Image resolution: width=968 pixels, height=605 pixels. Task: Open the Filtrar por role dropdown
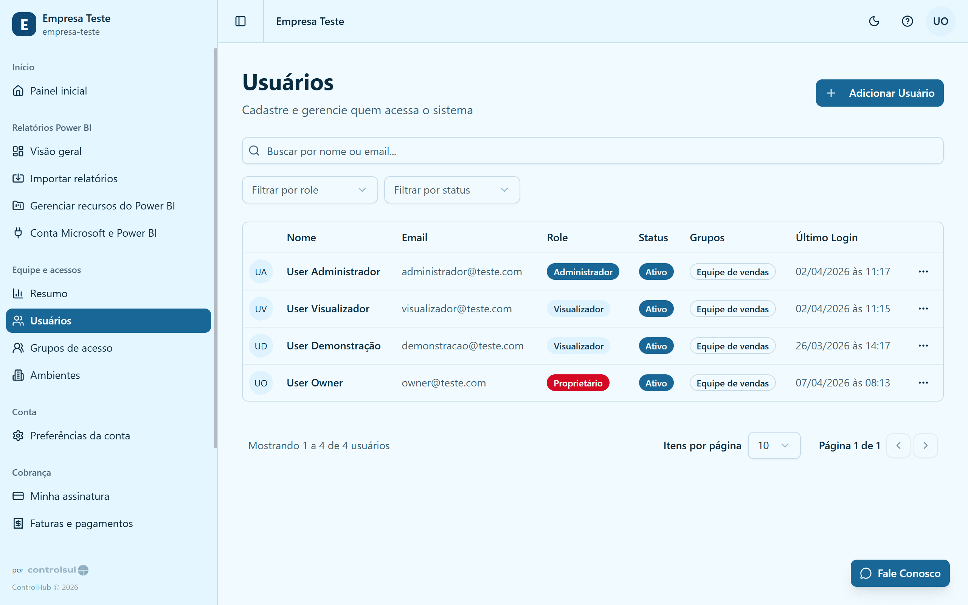click(310, 190)
